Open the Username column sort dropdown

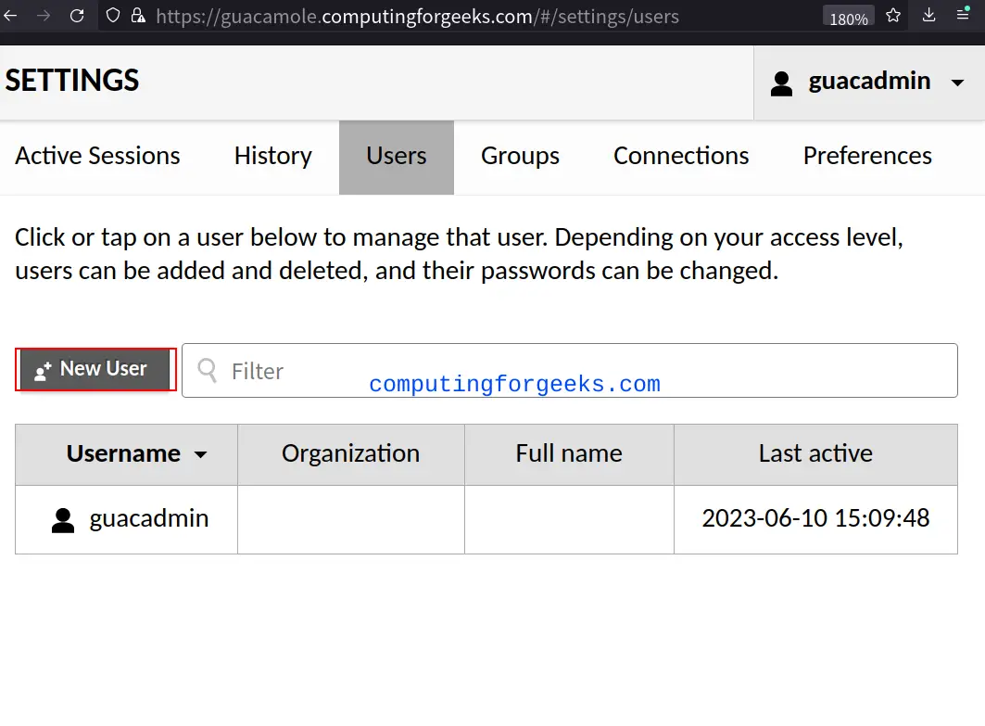(x=201, y=454)
